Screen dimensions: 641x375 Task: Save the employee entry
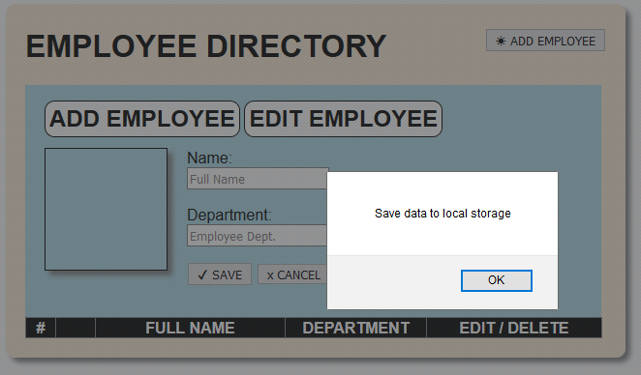click(220, 274)
